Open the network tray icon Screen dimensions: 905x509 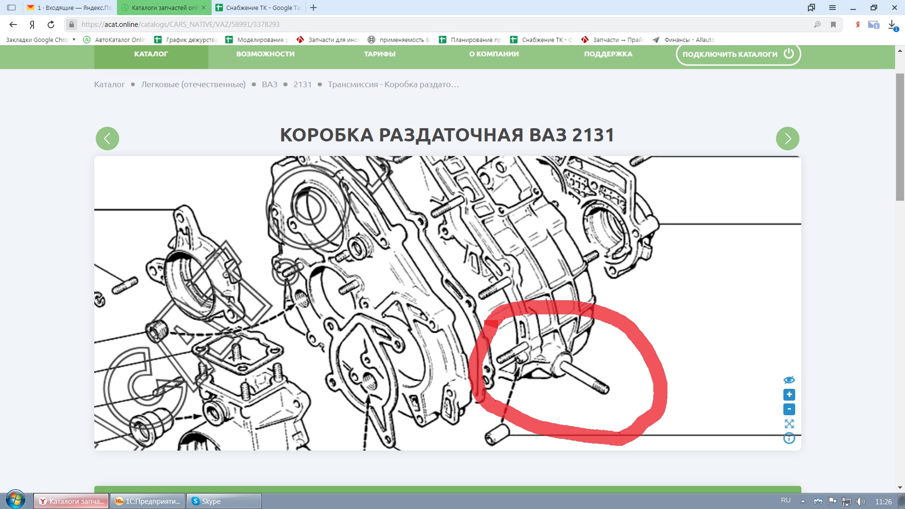pyautogui.click(x=847, y=501)
